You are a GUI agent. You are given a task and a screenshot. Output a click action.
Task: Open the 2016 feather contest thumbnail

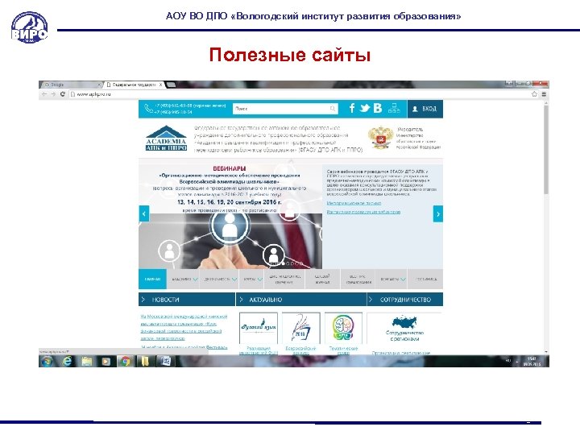pyautogui.click(x=301, y=328)
